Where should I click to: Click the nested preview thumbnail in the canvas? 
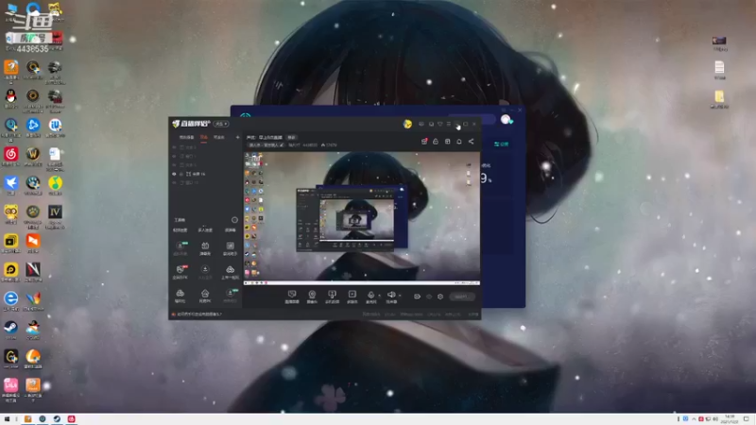(345, 219)
